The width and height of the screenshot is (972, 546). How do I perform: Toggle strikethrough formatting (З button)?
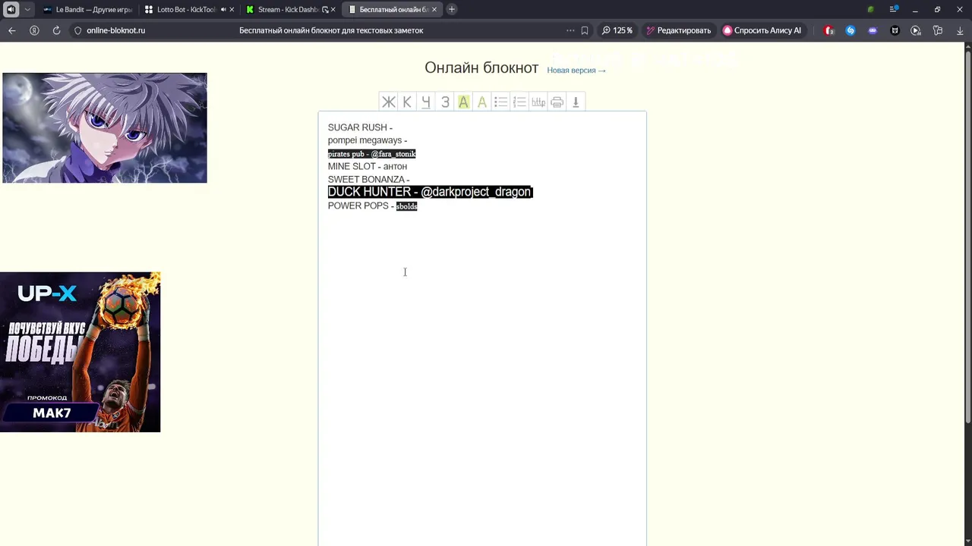click(x=445, y=102)
